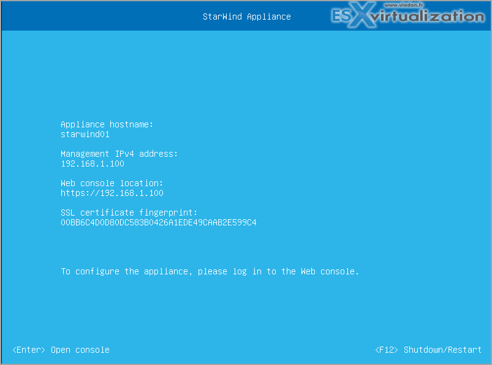This screenshot has width=492, height=365.
Task: Click the StarWind Appliance title text
Action: [247, 17]
